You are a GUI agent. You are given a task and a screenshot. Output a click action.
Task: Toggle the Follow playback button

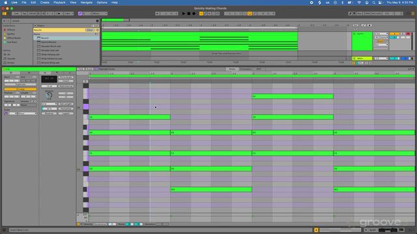point(158,14)
